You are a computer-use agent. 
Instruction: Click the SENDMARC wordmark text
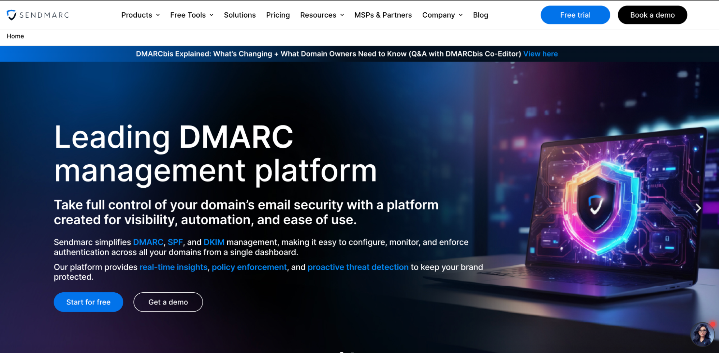(44, 15)
